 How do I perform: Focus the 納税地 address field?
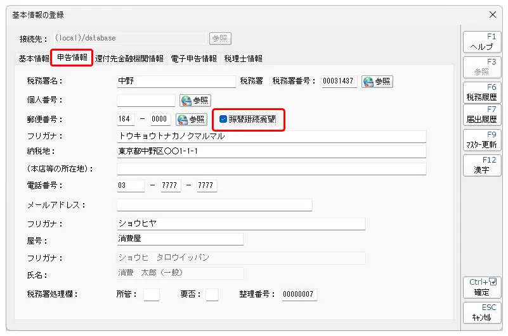(x=271, y=152)
